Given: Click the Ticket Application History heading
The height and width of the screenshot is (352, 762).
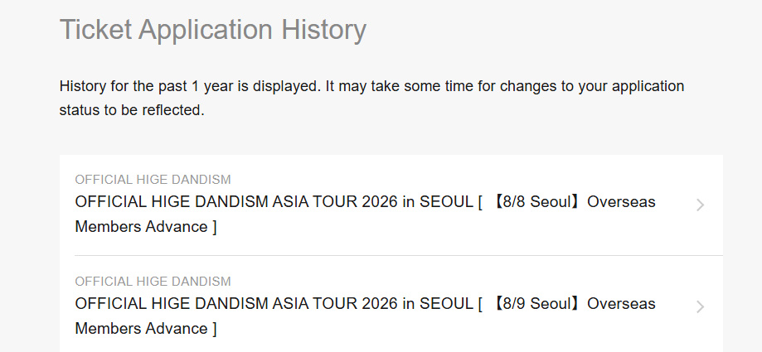Looking at the screenshot, I should click(213, 30).
